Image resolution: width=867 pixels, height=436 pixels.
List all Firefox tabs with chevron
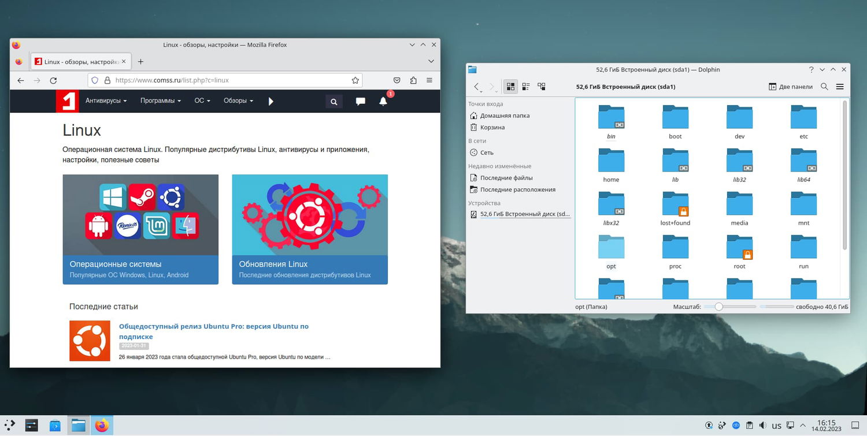431,61
